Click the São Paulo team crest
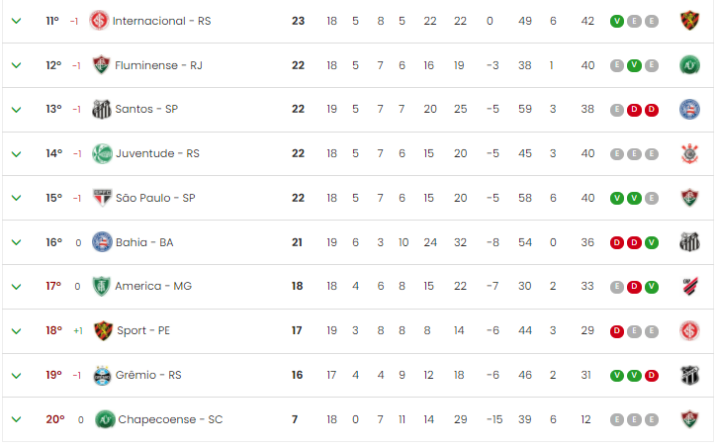 click(102, 198)
